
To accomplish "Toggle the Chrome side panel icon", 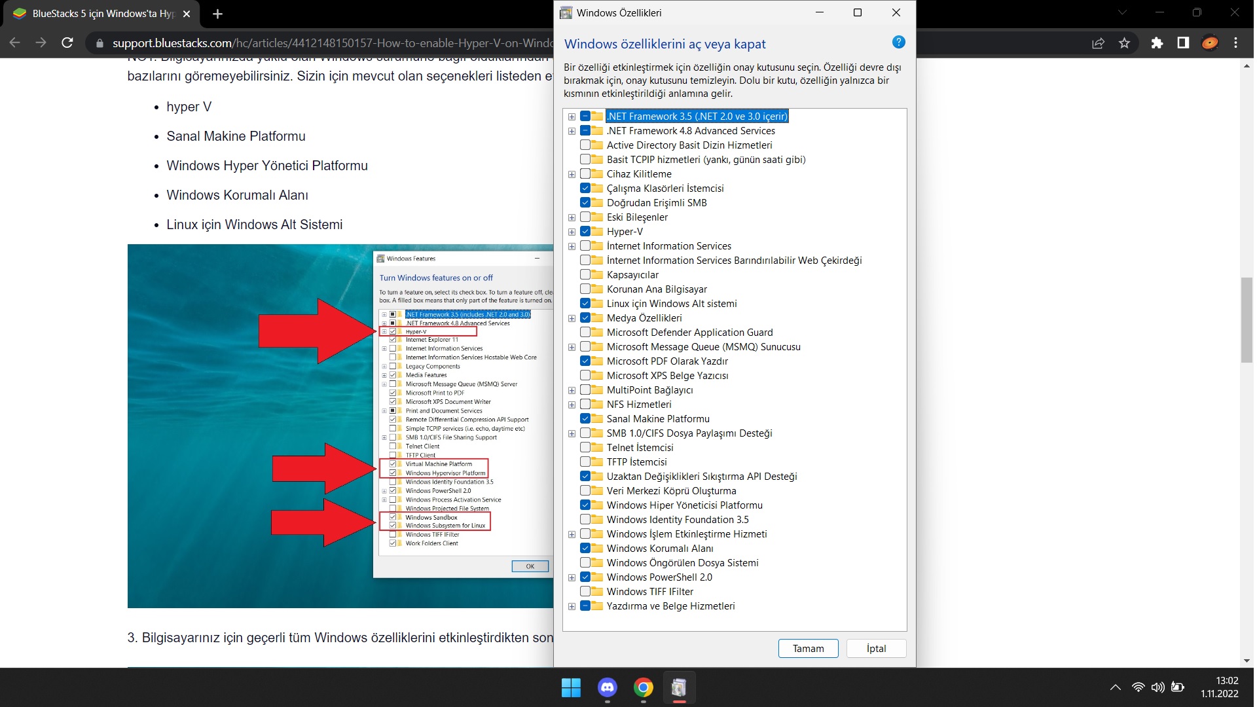I will point(1183,43).
